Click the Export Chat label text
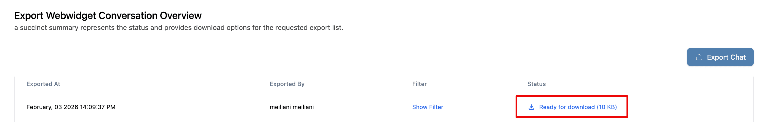The image size is (768, 122). click(726, 57)
